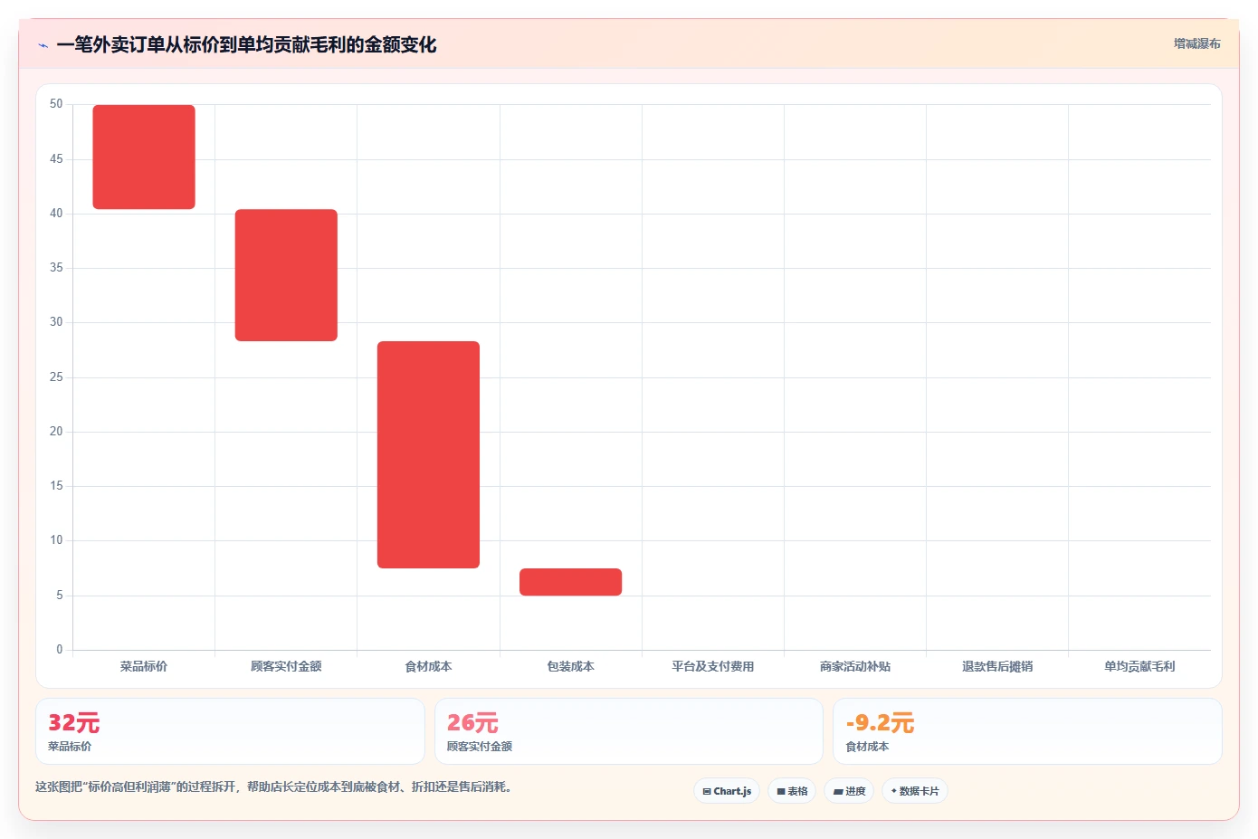The height and width of the screenshot is (839, 1258).
Task: Click the y-axis value 50
Action: pyautogui.click(x=56, y=104)
